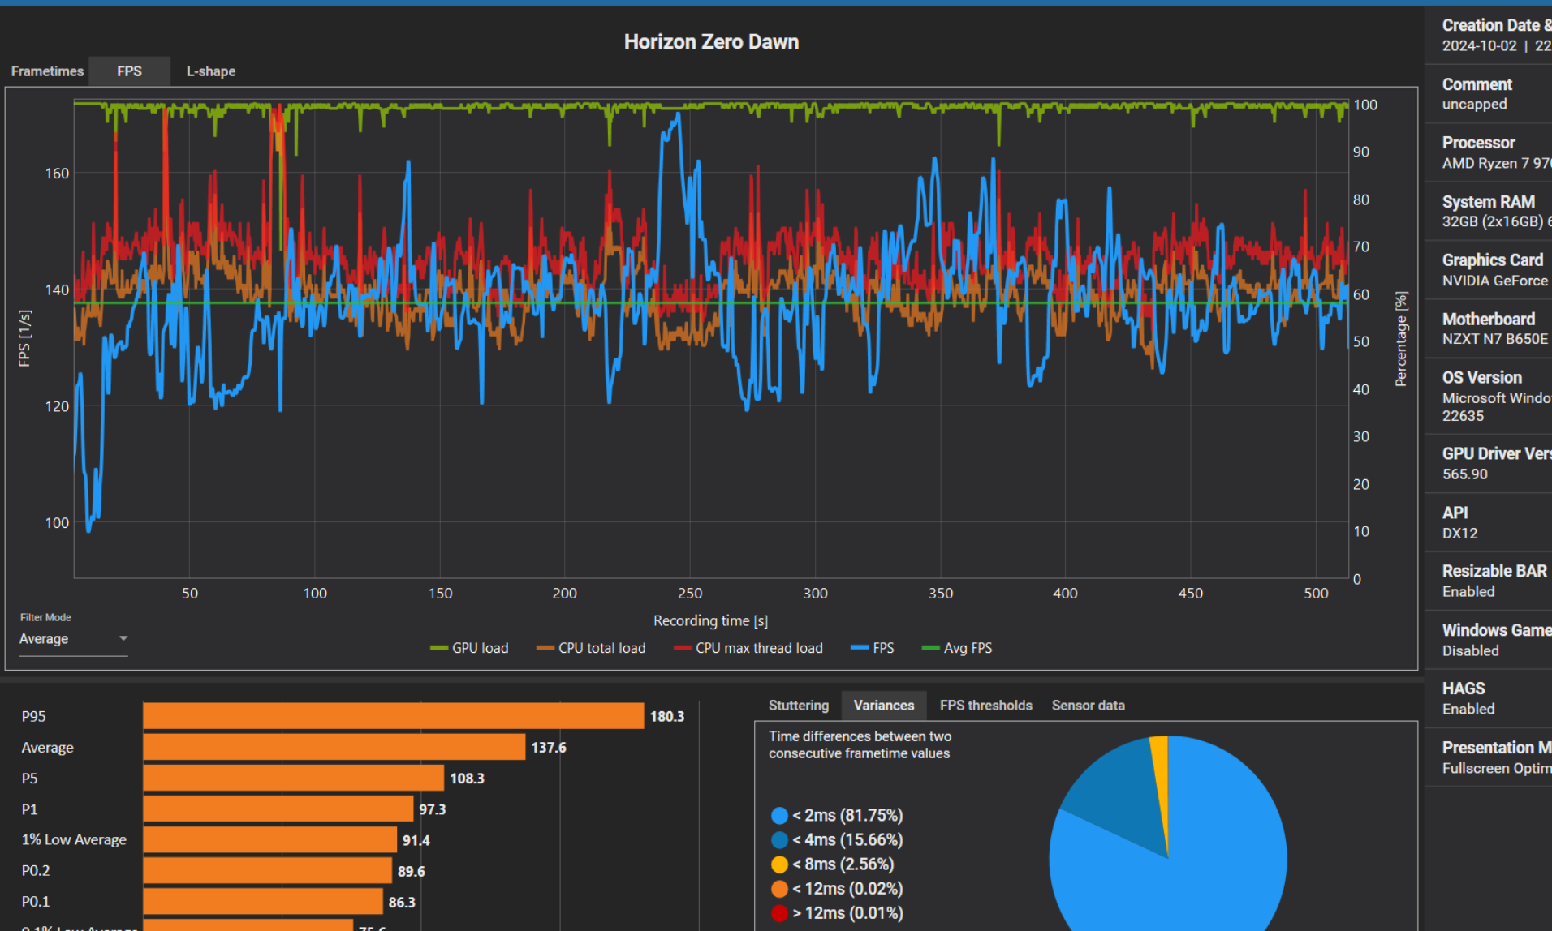Click GPU Driver Version 565.90 entry
1552x931 pixels.
pos(1488,464)
